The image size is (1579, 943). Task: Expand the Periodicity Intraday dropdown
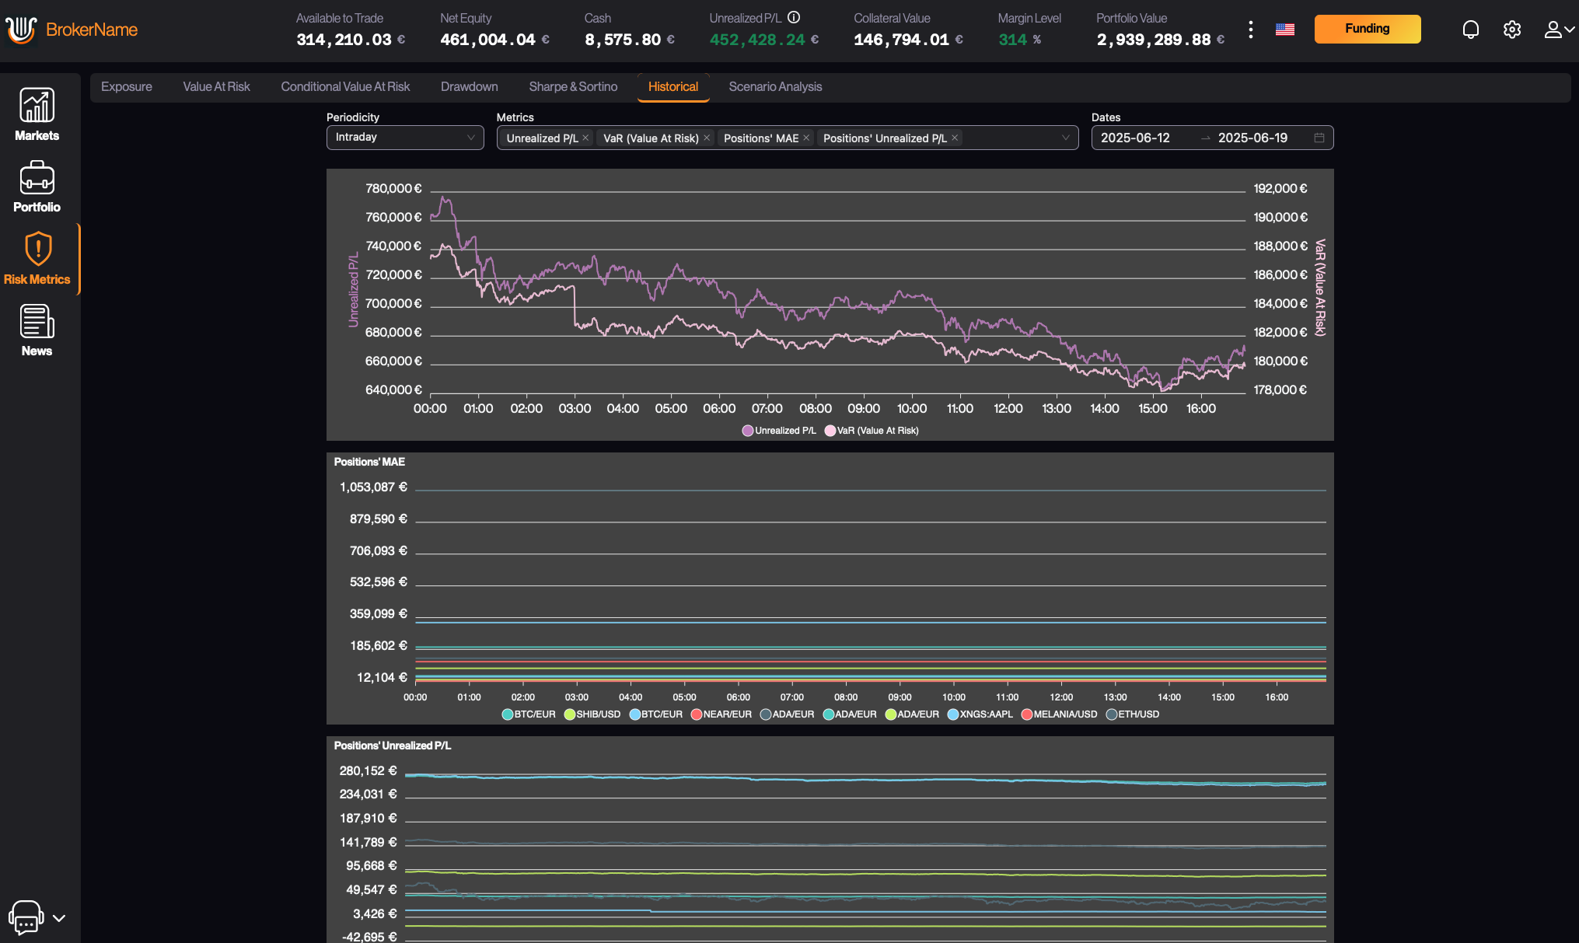click(x=405, y=138)
